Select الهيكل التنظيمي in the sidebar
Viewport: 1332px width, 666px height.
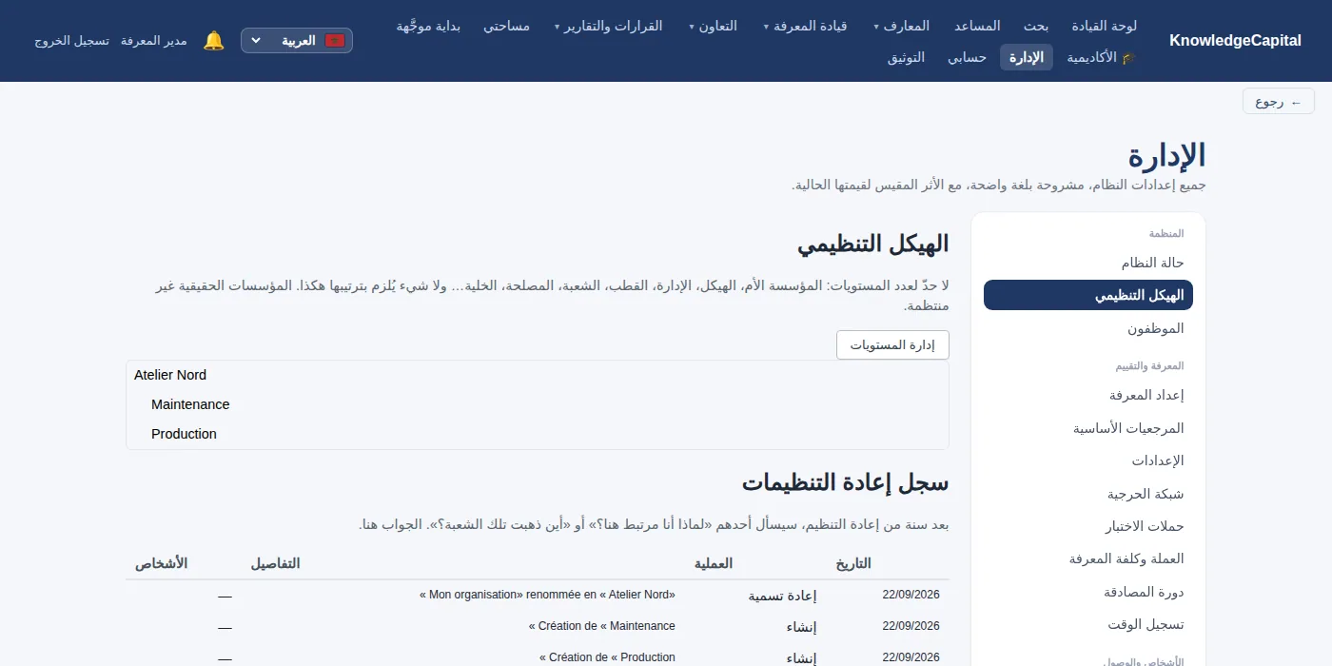1088,295
